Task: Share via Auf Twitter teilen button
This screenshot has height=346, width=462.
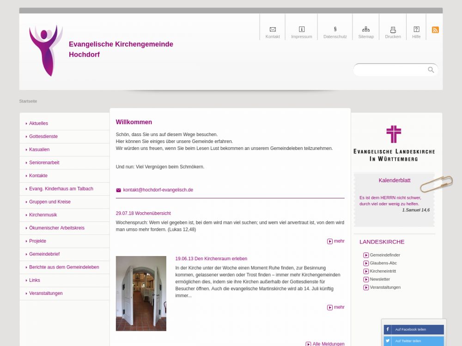Action: coord(413,341)
